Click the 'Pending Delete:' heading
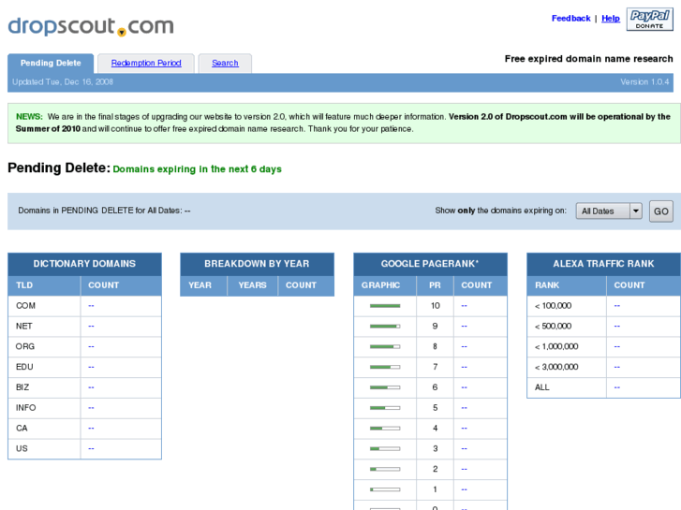 point(59,168)
